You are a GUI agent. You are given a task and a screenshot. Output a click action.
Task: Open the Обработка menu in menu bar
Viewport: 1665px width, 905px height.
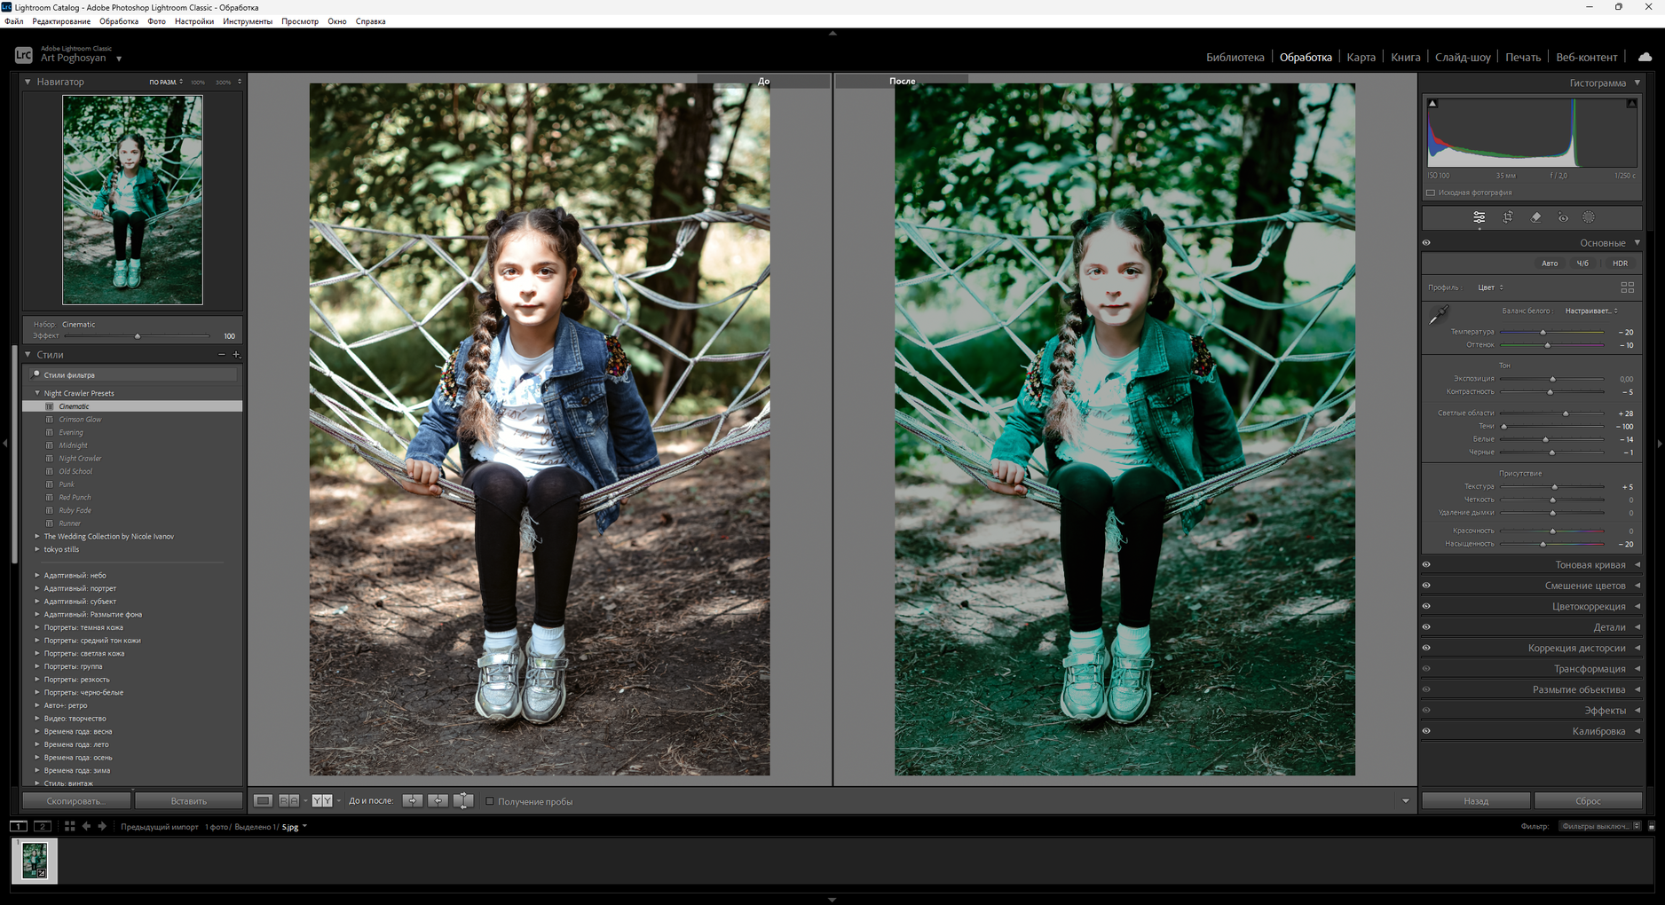click(x=119, y=21)
